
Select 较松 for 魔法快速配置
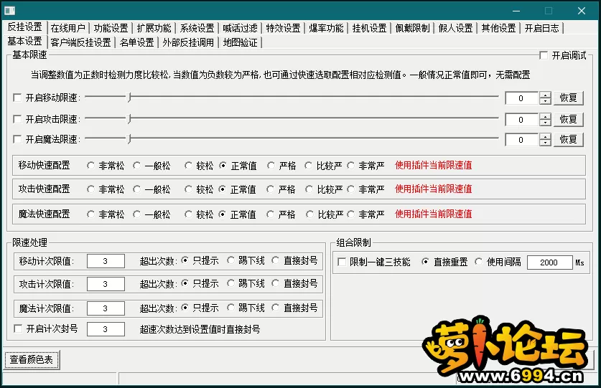pyautogui.click(x=188, y=214)
